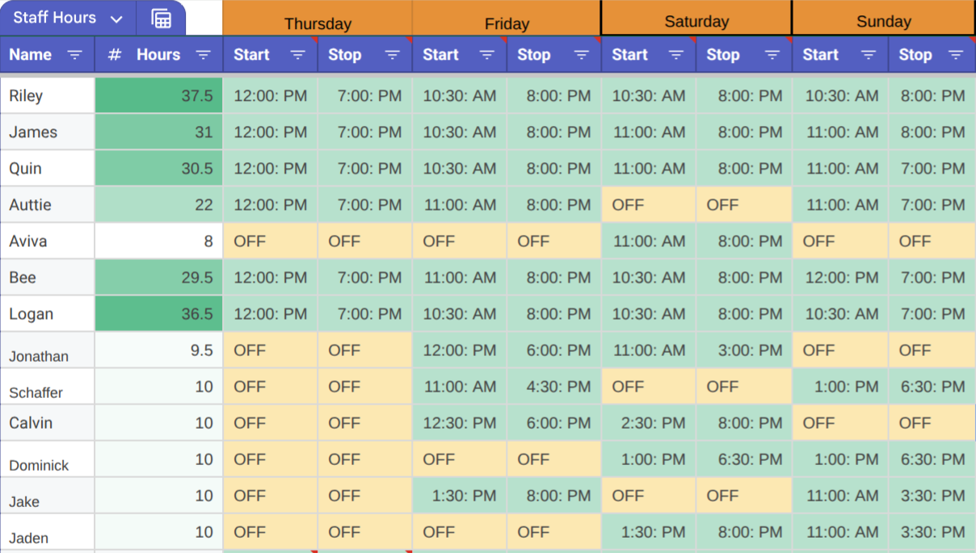Open the table calculator icon beside Staff Hours
Viewport: 976px width, 553px height.
click(162, 19)
